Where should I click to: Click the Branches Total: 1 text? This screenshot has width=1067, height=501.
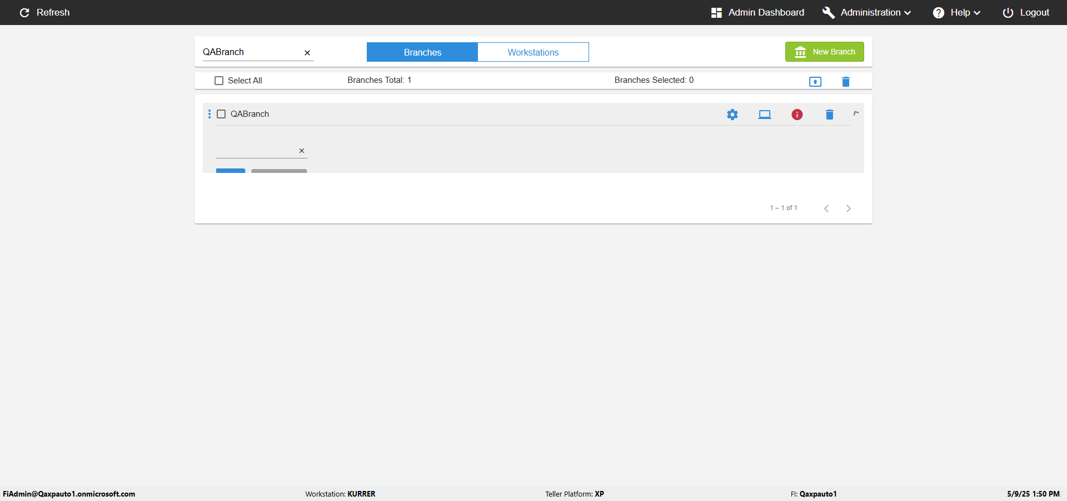coord(380,80)
